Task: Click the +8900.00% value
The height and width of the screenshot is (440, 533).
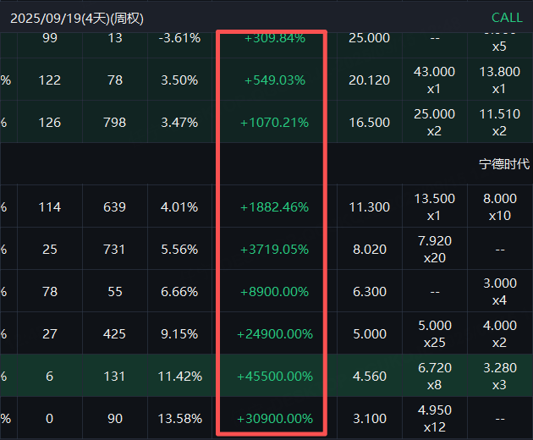Action: pos(274,292)
